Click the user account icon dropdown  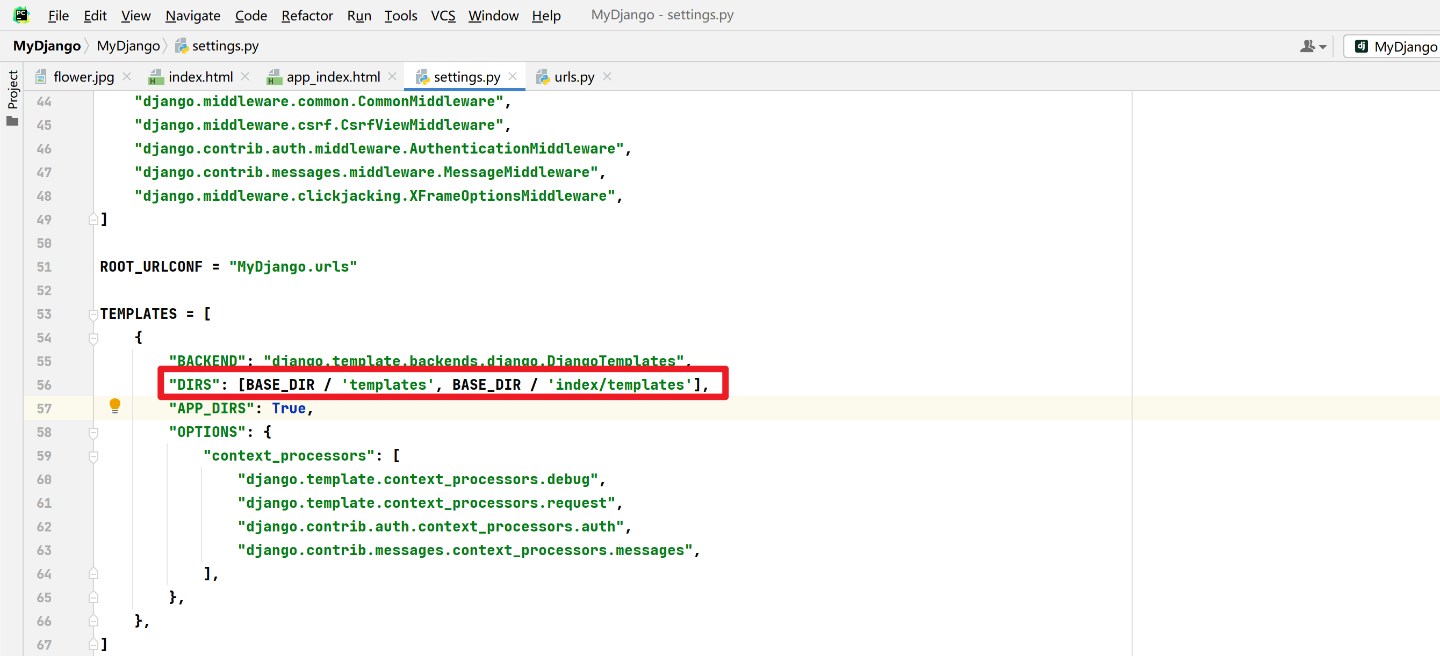point(1313,46)
